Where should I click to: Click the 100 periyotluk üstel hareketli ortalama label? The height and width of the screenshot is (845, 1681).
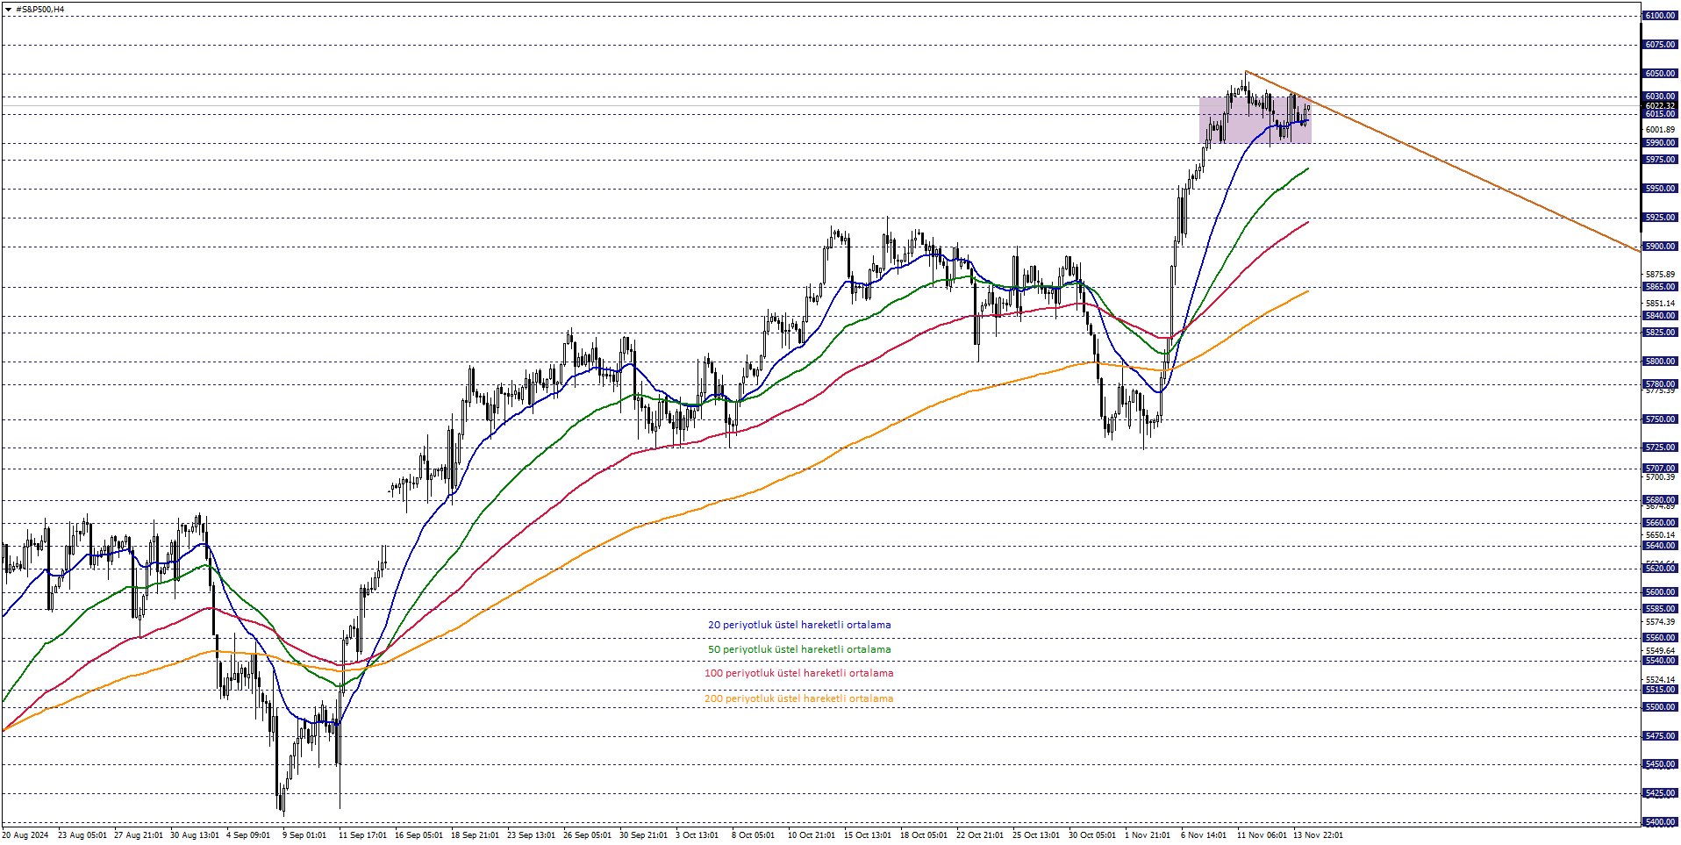click(x=799, y=673)
